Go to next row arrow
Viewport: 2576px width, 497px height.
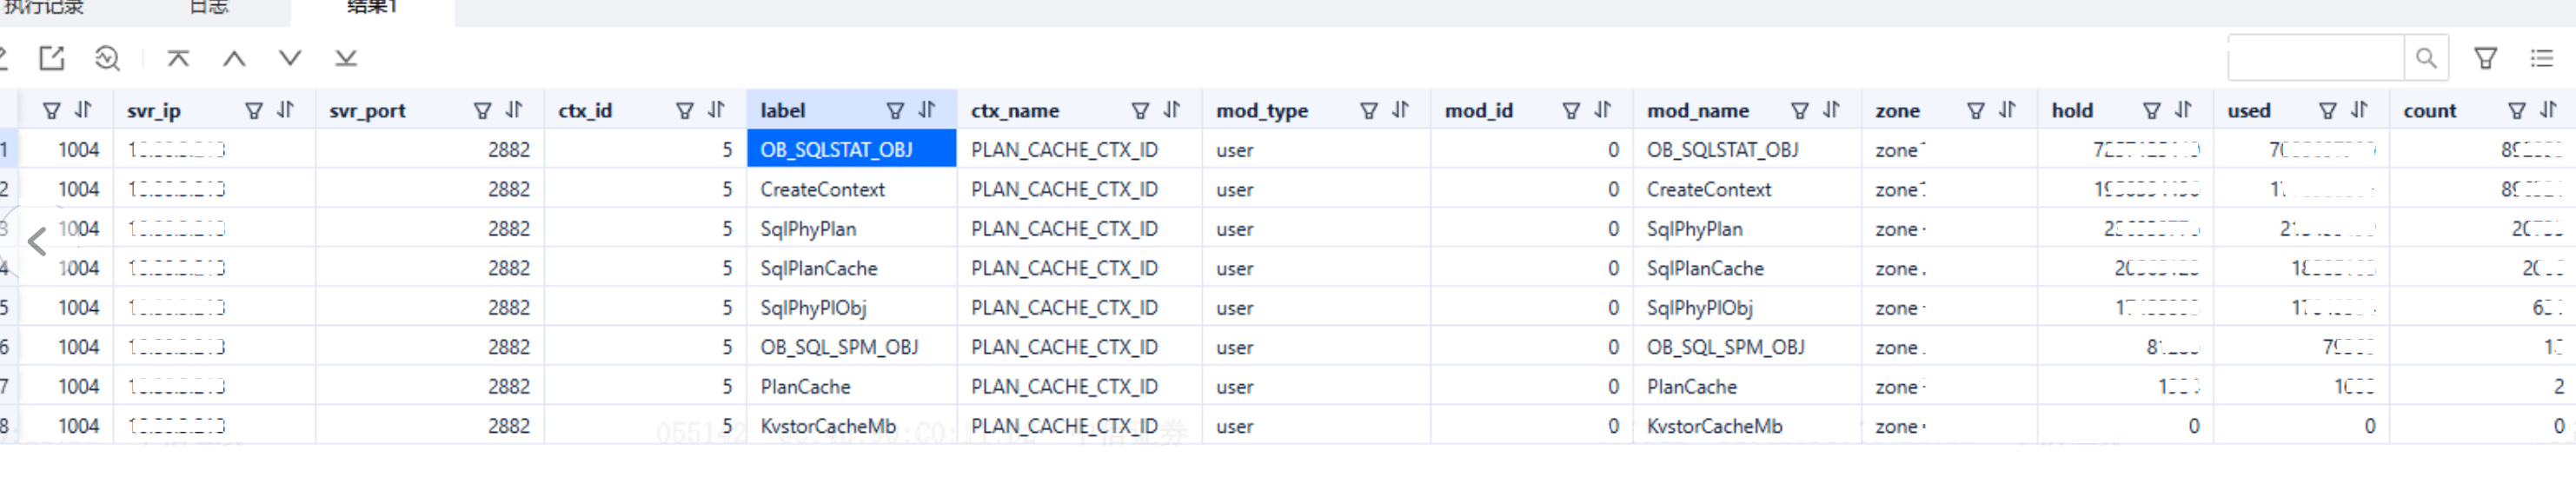(x=290, y=58)
